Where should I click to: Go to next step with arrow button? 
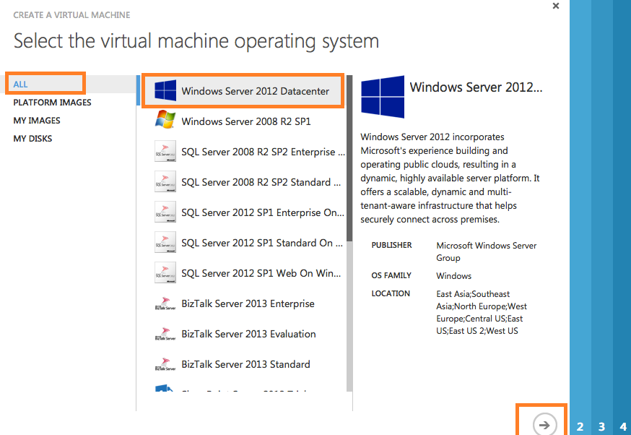click(x=544, y=425)
